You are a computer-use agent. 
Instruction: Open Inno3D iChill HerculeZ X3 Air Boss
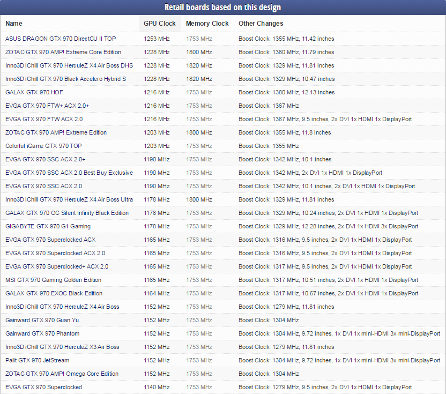pos(62,346)
